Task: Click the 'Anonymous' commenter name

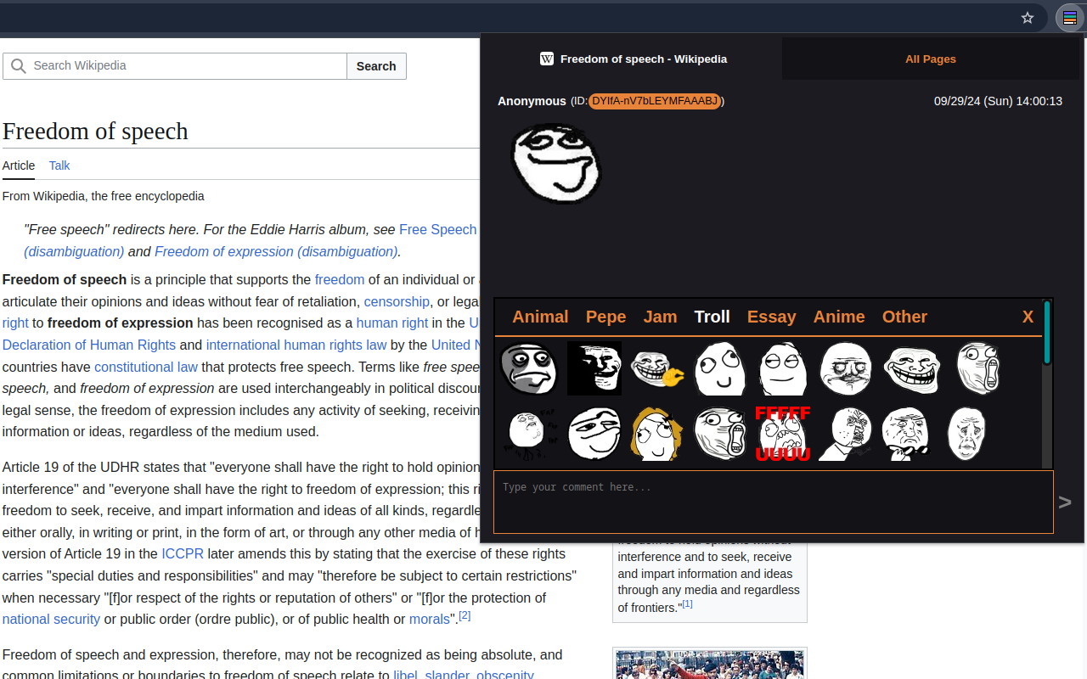Action: tap(532, 101)
